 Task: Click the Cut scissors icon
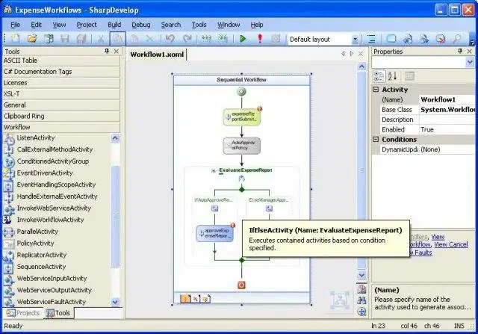[101, 39]
